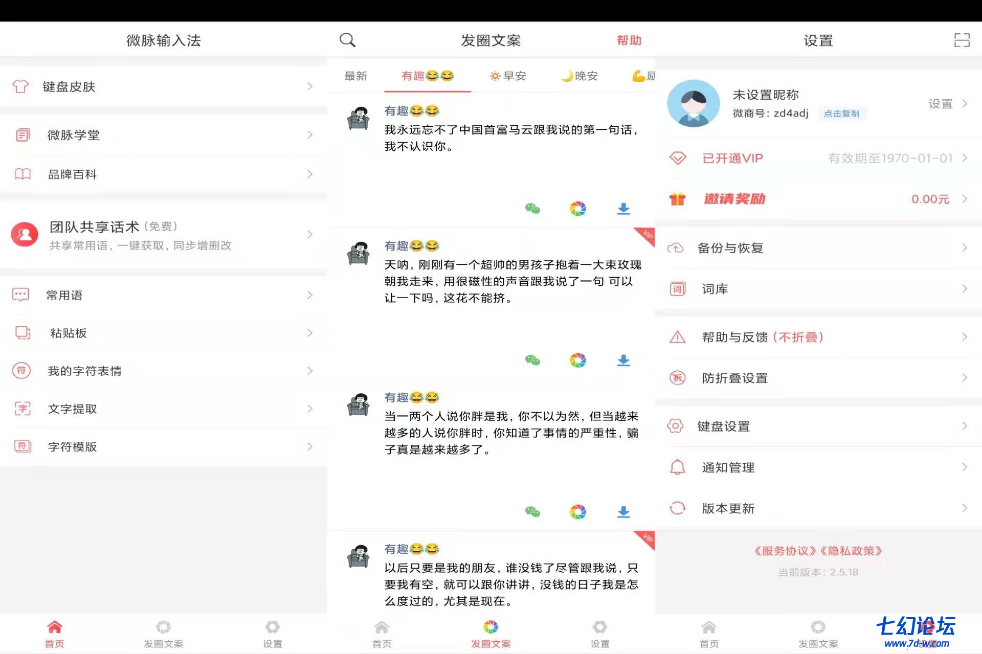Click 点击复制 to copy ID
Image resolution: width=982 pixels, height=654 pixels.
tap(842, 114)
